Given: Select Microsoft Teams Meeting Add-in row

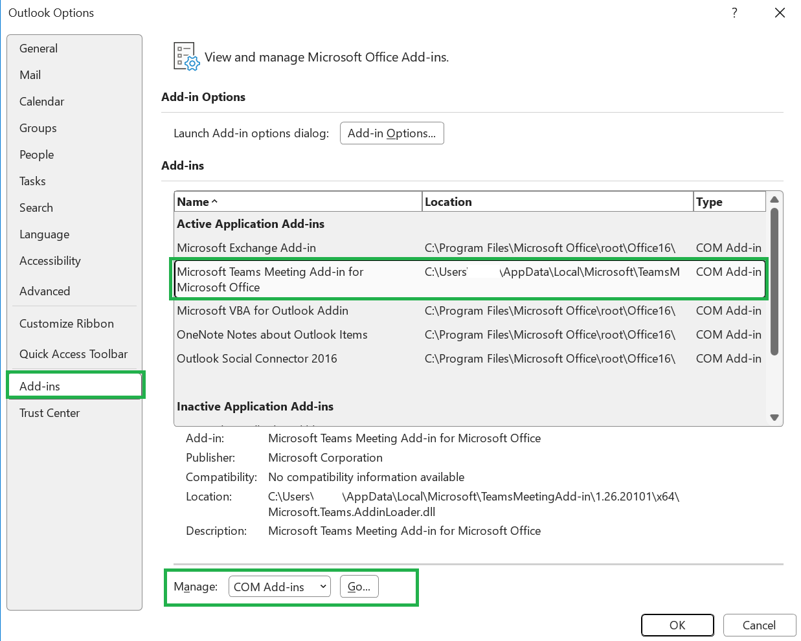Looking at the screenshot, I should pyautogui.click(x=469, y=279).
